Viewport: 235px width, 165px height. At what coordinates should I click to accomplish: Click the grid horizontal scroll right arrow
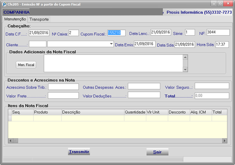coord(225,141)
